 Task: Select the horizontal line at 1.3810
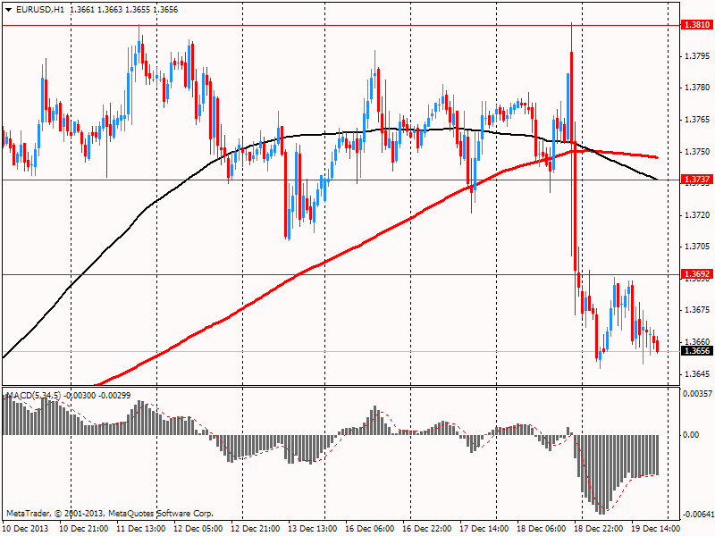(341, 26)
